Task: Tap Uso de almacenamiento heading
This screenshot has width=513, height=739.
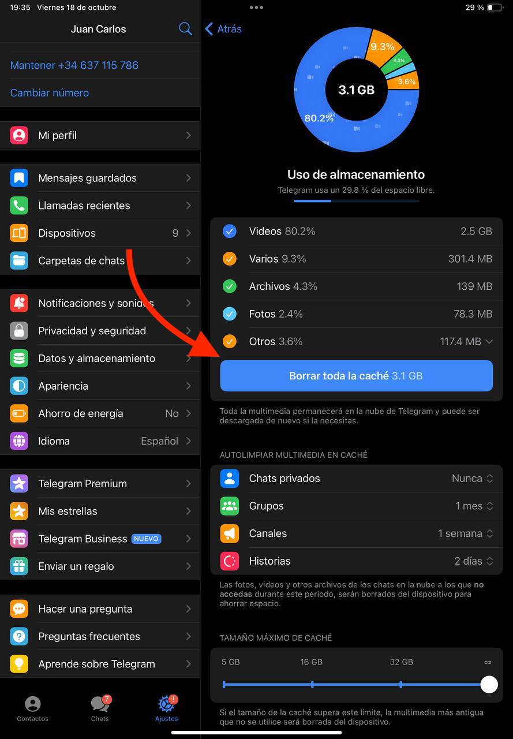Action: click(x=356, y=174)
